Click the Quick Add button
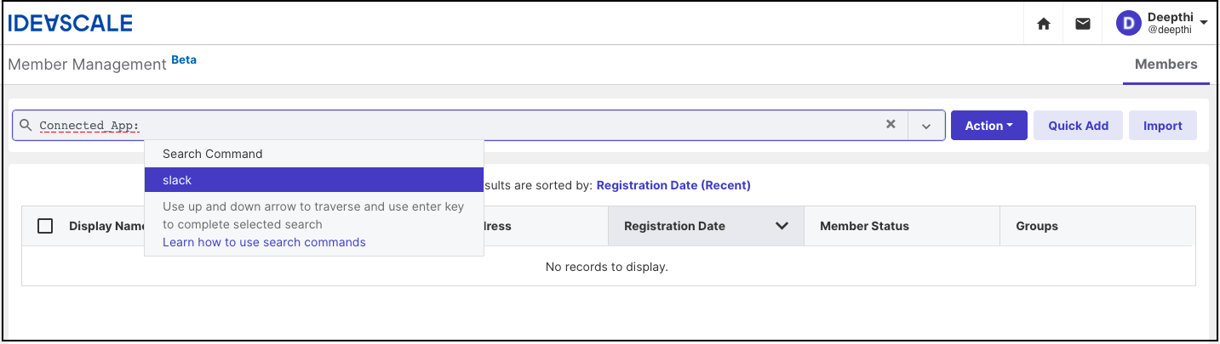 coord(1078,126)
